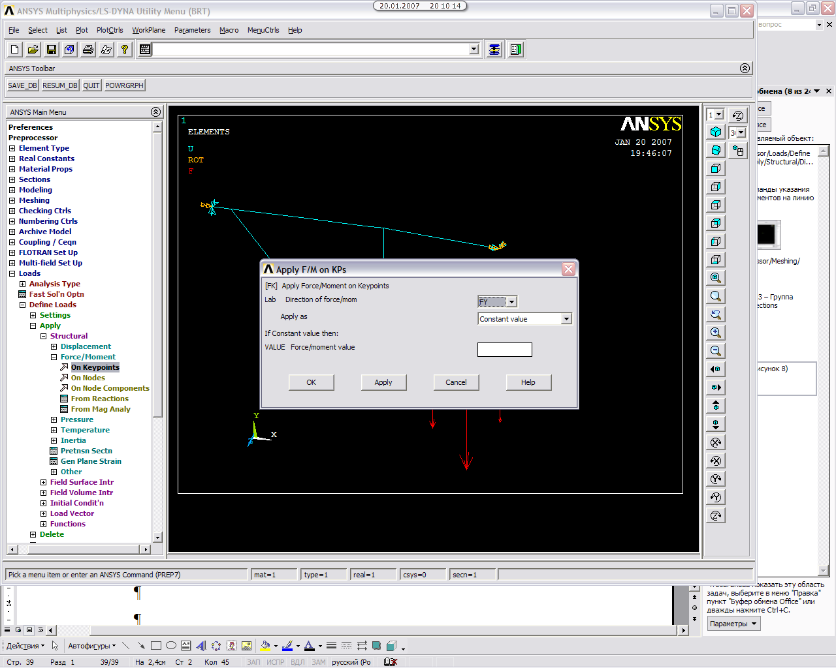Click the Report Generator icon
This screenshot has width=836, height=668.
pos(106,50)
